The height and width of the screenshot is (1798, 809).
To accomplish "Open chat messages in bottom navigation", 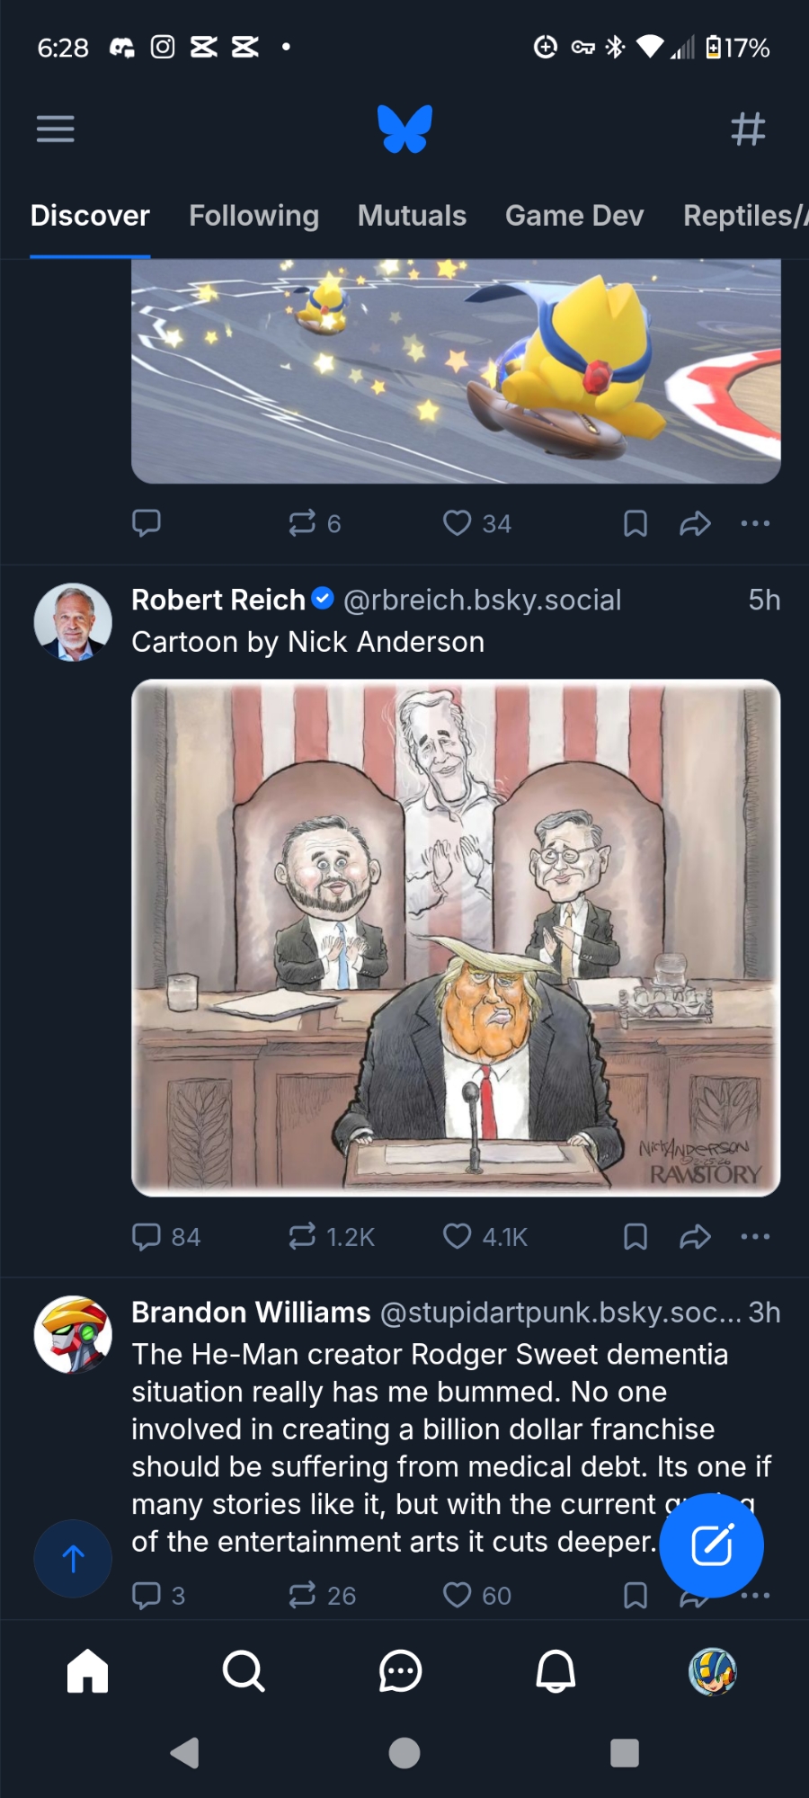I will pos(400,1671).
